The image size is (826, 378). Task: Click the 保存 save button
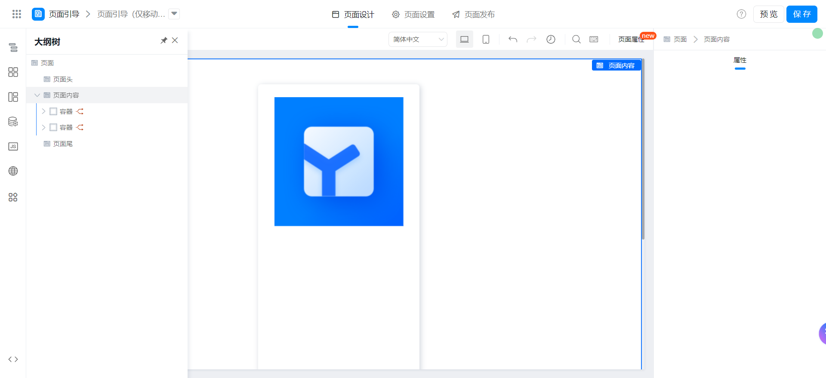pos(802,14)
